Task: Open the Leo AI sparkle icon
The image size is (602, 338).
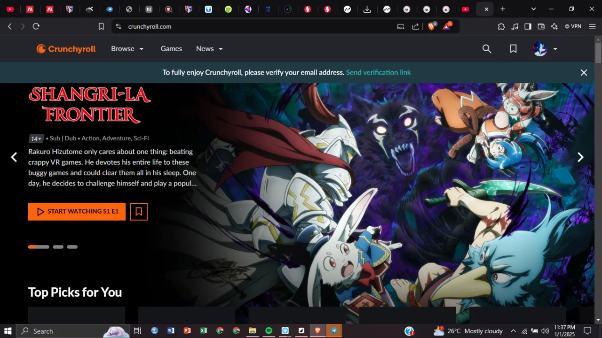Action: click(x=554, y=27)
